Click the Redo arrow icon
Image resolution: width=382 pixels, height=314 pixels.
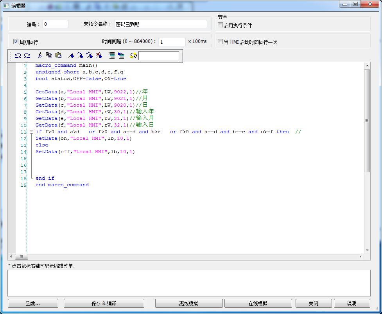tap(27, 55)
